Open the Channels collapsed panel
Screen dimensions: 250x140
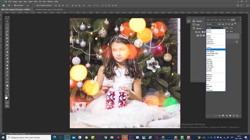pos(197,21)
